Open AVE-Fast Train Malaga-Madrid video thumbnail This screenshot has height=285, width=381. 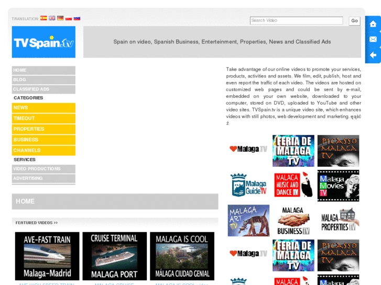tap(47, 256)
